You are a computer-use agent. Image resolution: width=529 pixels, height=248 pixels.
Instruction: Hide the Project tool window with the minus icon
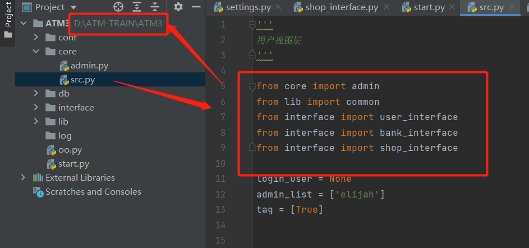196,7
